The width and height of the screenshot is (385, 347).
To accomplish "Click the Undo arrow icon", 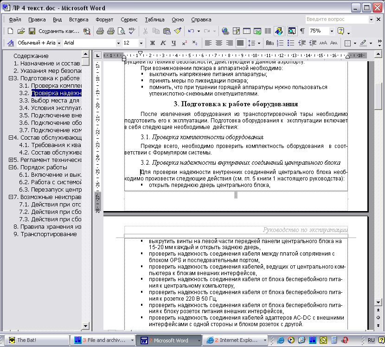I will point(191,31).
